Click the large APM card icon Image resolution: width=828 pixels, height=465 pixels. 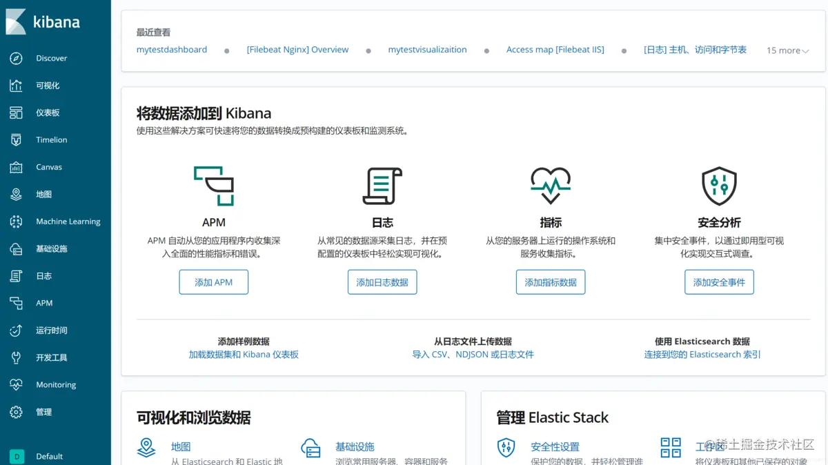214,186
